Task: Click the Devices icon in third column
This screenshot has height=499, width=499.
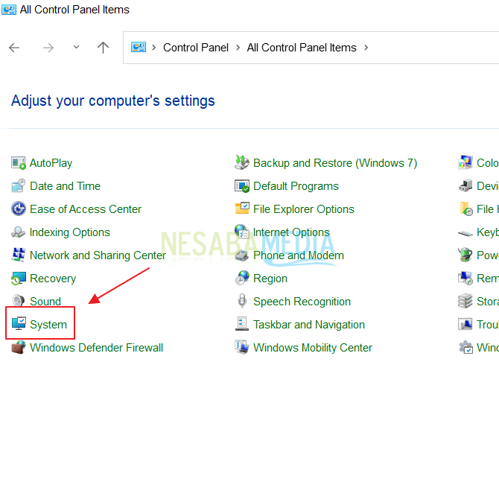Action: pos(465,185)
